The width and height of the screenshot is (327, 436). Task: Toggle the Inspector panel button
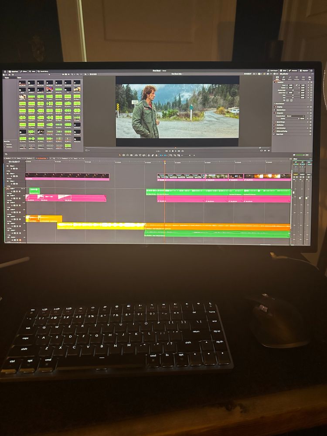(x=304, y=71)
